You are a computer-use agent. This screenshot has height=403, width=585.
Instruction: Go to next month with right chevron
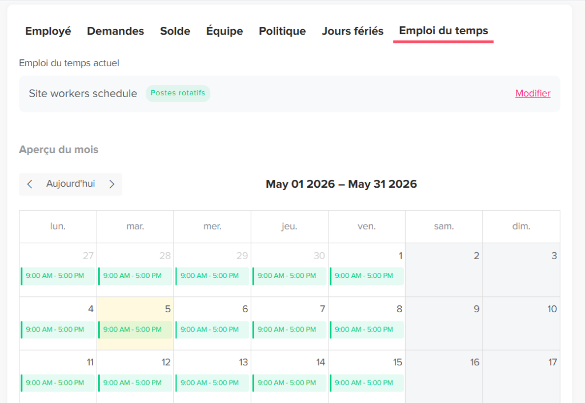[x=111, y=184]
